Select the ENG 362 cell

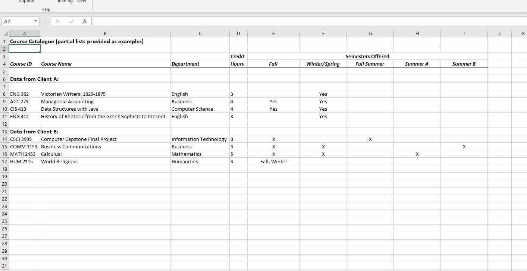pos(25,94)
